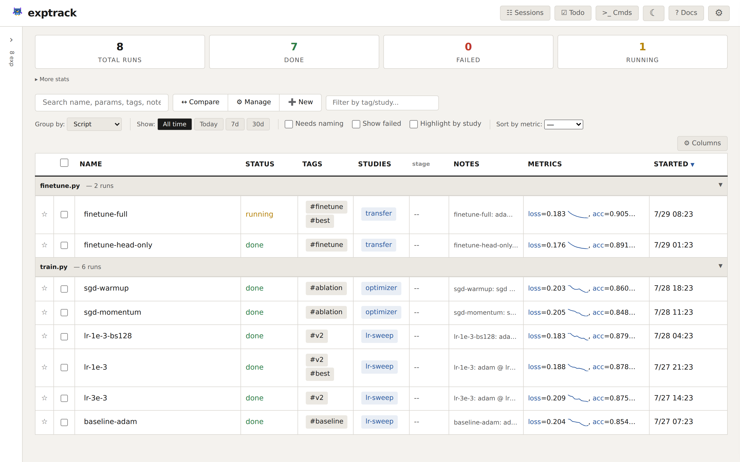Image resolution: width=740 pixels, height=462 pixels.
Task: Star the lr-3e-3 run
Action: [44, 398]
